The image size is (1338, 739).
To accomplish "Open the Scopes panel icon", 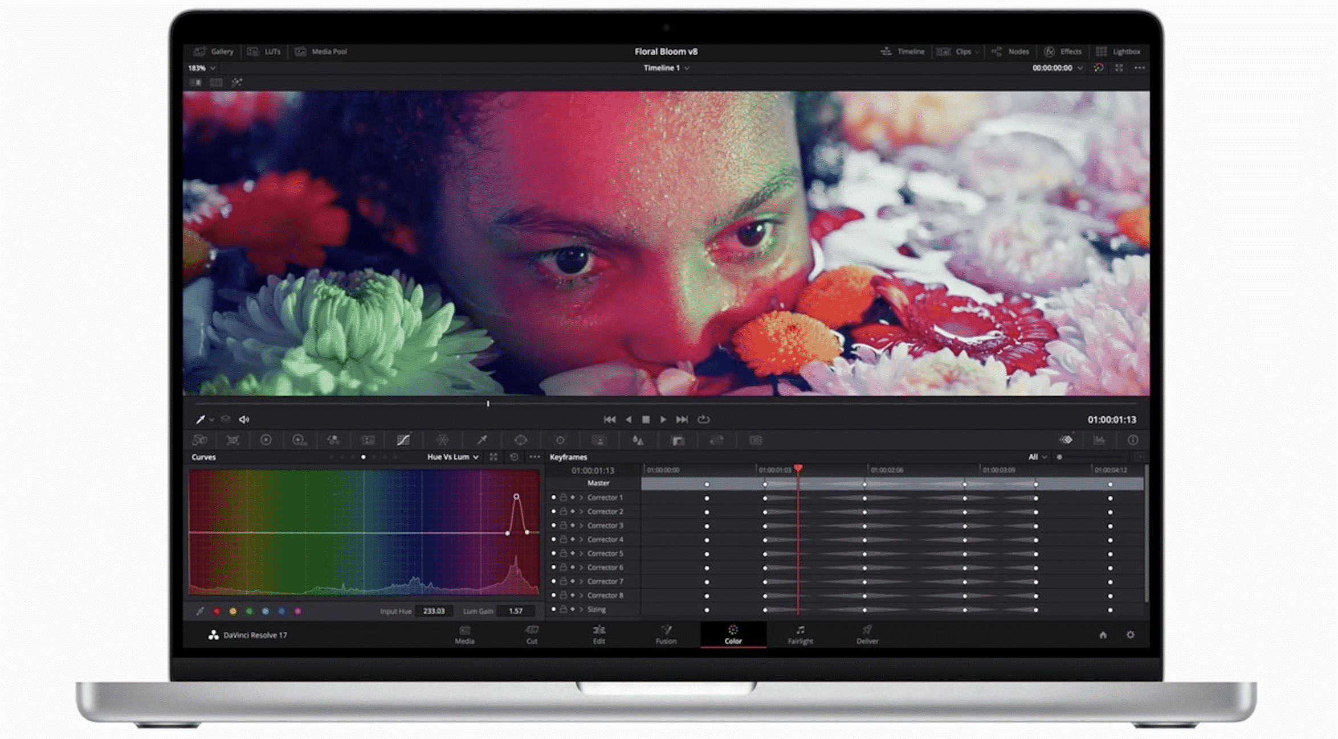I will coord(1099,440).
